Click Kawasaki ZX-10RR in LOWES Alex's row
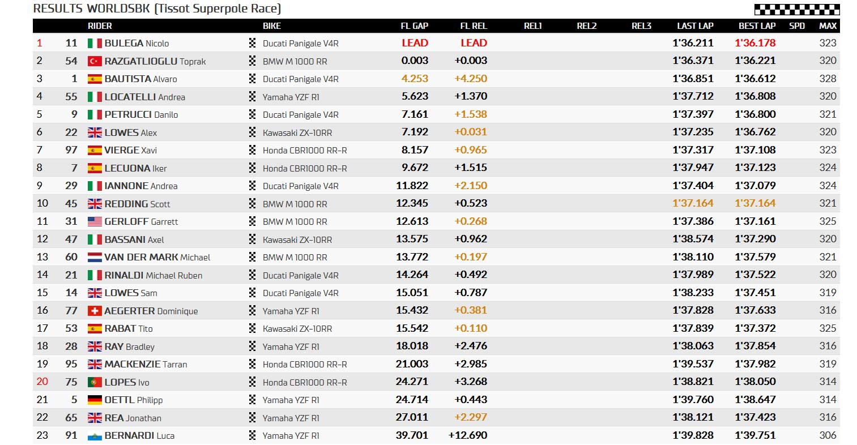Image resolution: width=857 pixels, height=445 pixels. [x=297, y=132]
